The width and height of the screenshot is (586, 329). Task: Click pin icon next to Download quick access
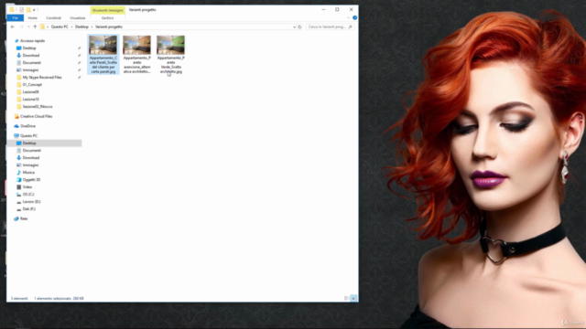click(80, 55)
